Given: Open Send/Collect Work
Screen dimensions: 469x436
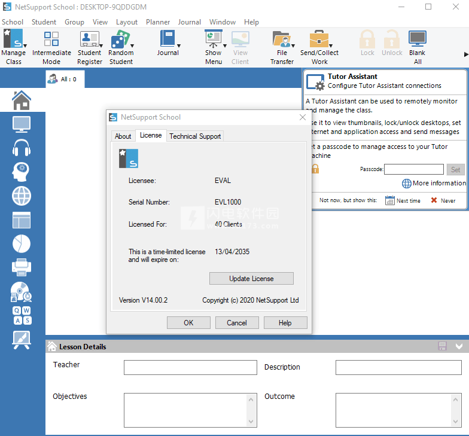Looking at the screenshot, I should tap(319, 47).
